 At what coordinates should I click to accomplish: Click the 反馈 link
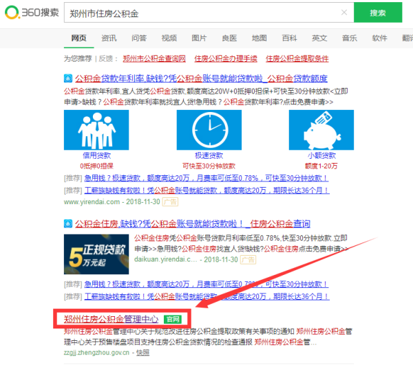pyautogui.click(x=105, y=58)
